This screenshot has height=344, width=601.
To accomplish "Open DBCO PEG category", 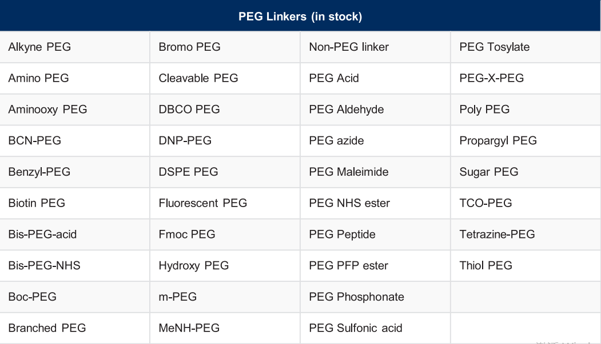I will point(189,110).
